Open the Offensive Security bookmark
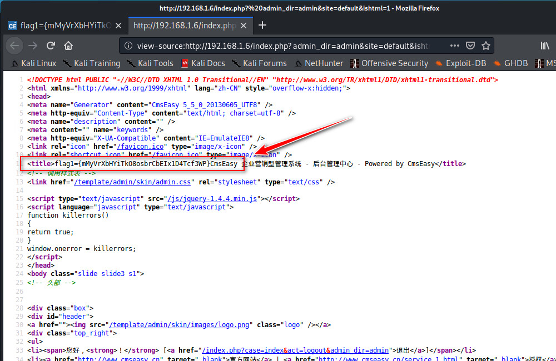 tap(389, 63)
